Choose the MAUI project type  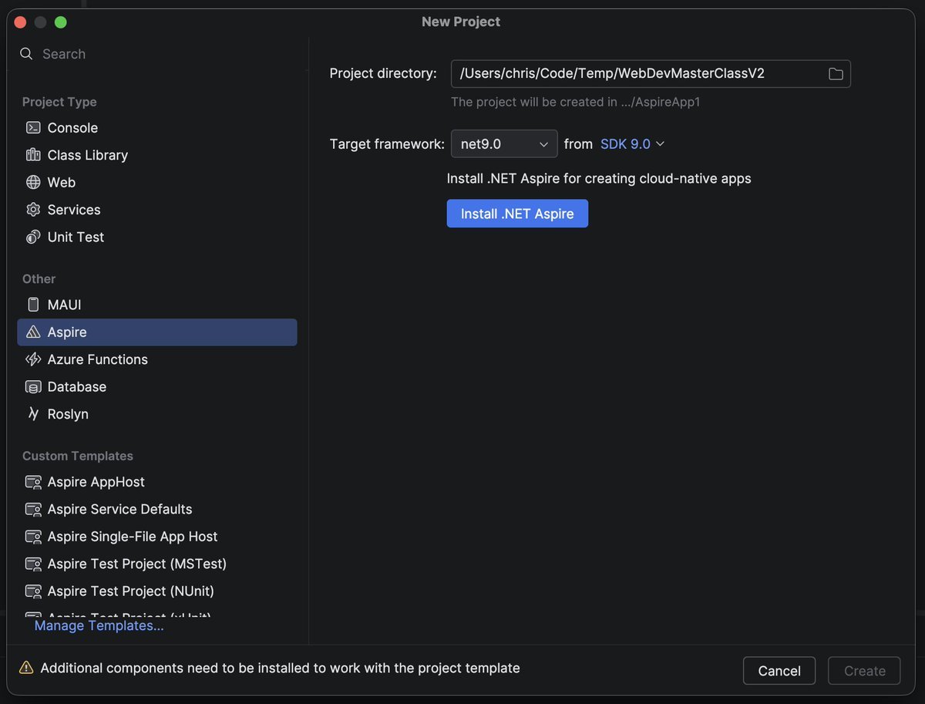pyautogui.click(x=157, y=305)
